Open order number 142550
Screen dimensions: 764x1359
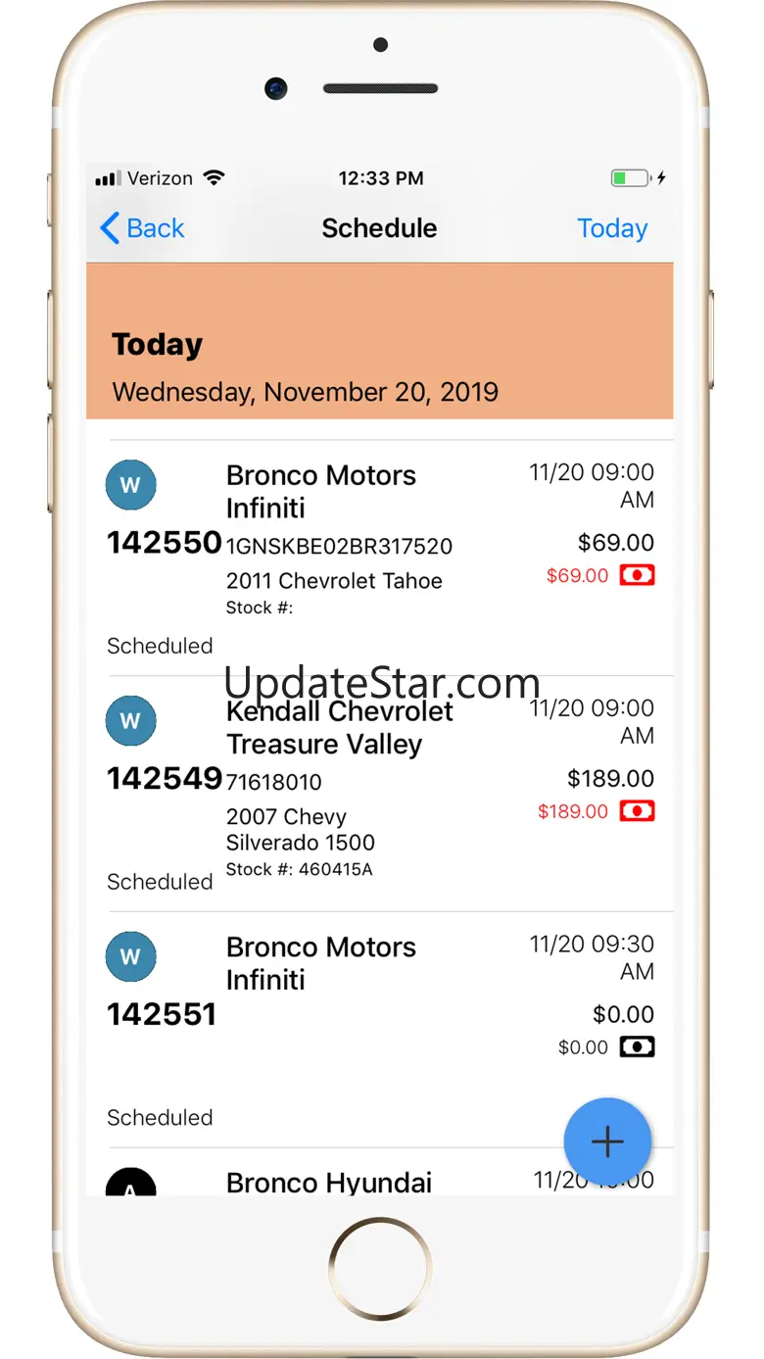pyautogui.click(x=164, y=542)
